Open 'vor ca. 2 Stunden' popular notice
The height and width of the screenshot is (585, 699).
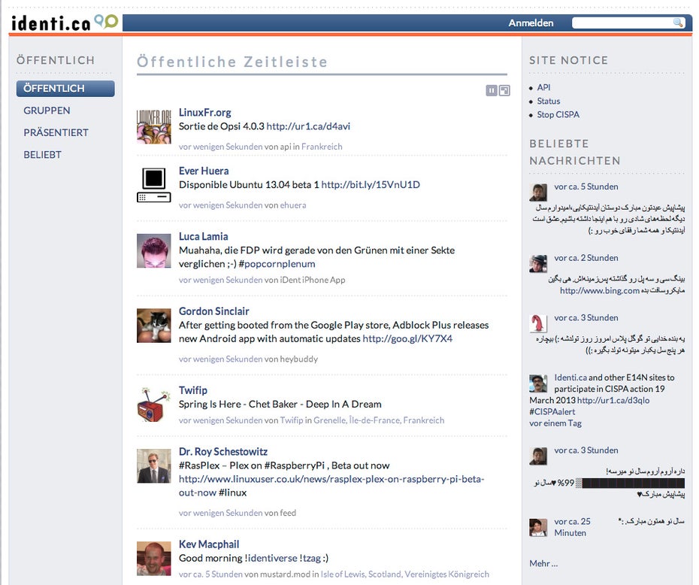tap(586, 258)
